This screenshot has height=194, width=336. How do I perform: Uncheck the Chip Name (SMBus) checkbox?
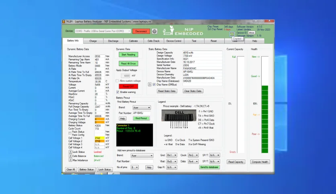(154, 85)
